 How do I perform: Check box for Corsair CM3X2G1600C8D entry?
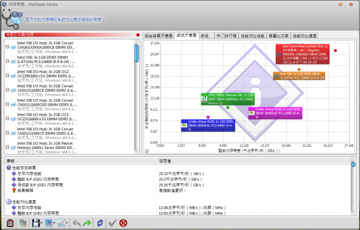[x=7, y=104]
